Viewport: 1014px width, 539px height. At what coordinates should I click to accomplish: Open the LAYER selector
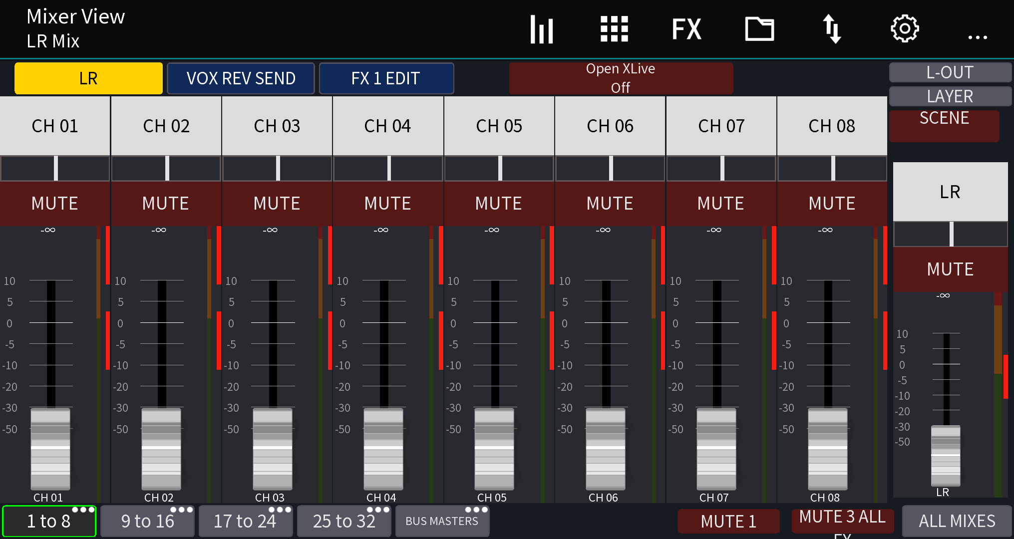coord(950,96)
